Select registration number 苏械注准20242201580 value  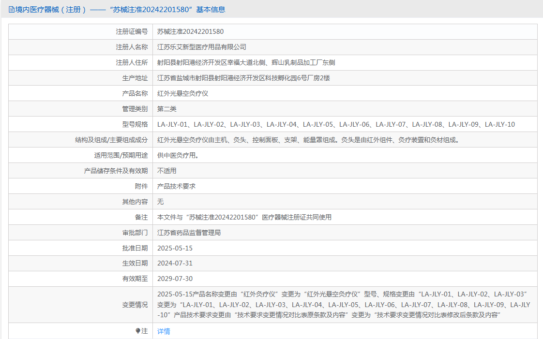(x=191, y=31)
